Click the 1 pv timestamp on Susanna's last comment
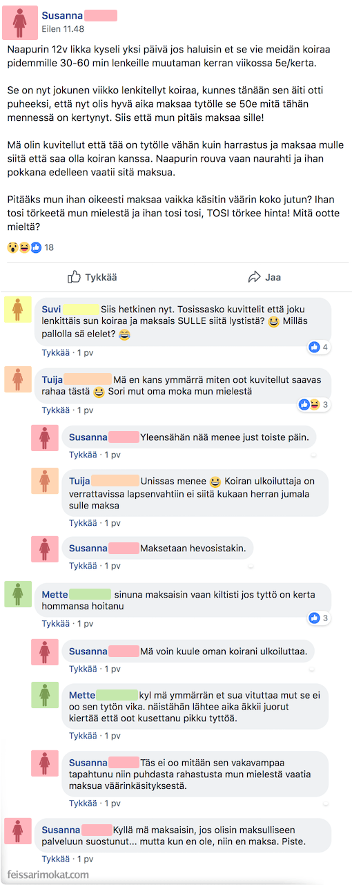The height and width of the screenshot is (885, 352). click(x=86, y=859)
